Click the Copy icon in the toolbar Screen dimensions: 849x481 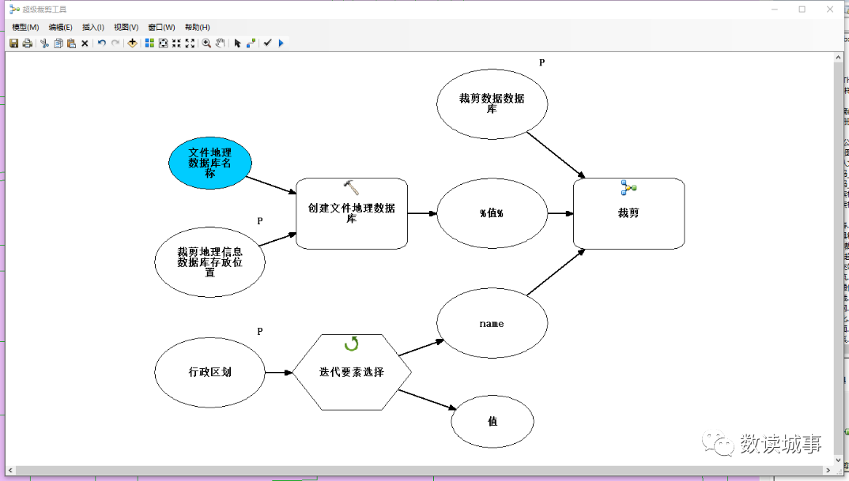tap(58, 43)
